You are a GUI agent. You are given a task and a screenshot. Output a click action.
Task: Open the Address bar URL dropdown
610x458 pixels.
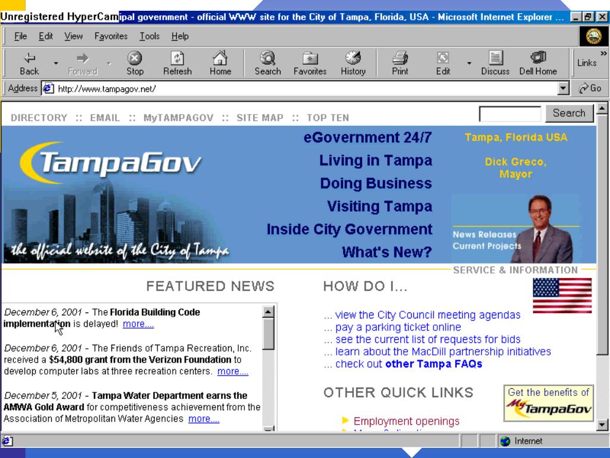tap(563, 88)
